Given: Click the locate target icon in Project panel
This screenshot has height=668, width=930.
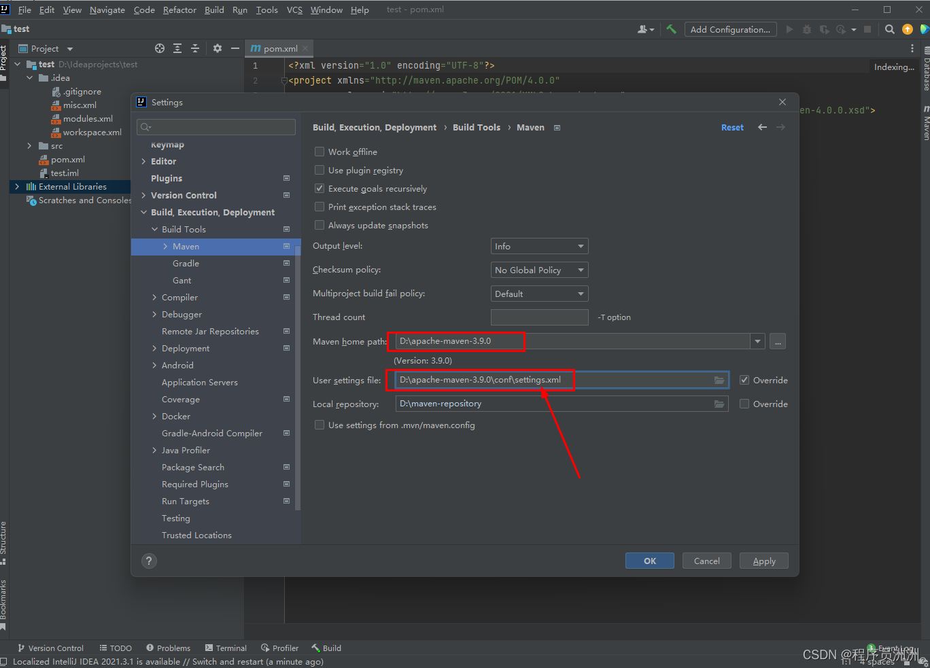Looking at the screenshot, I should pos(160,48).
